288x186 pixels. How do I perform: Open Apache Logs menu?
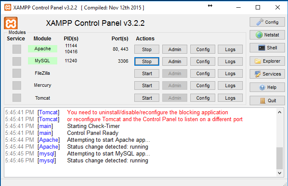[x=230, y=49]
